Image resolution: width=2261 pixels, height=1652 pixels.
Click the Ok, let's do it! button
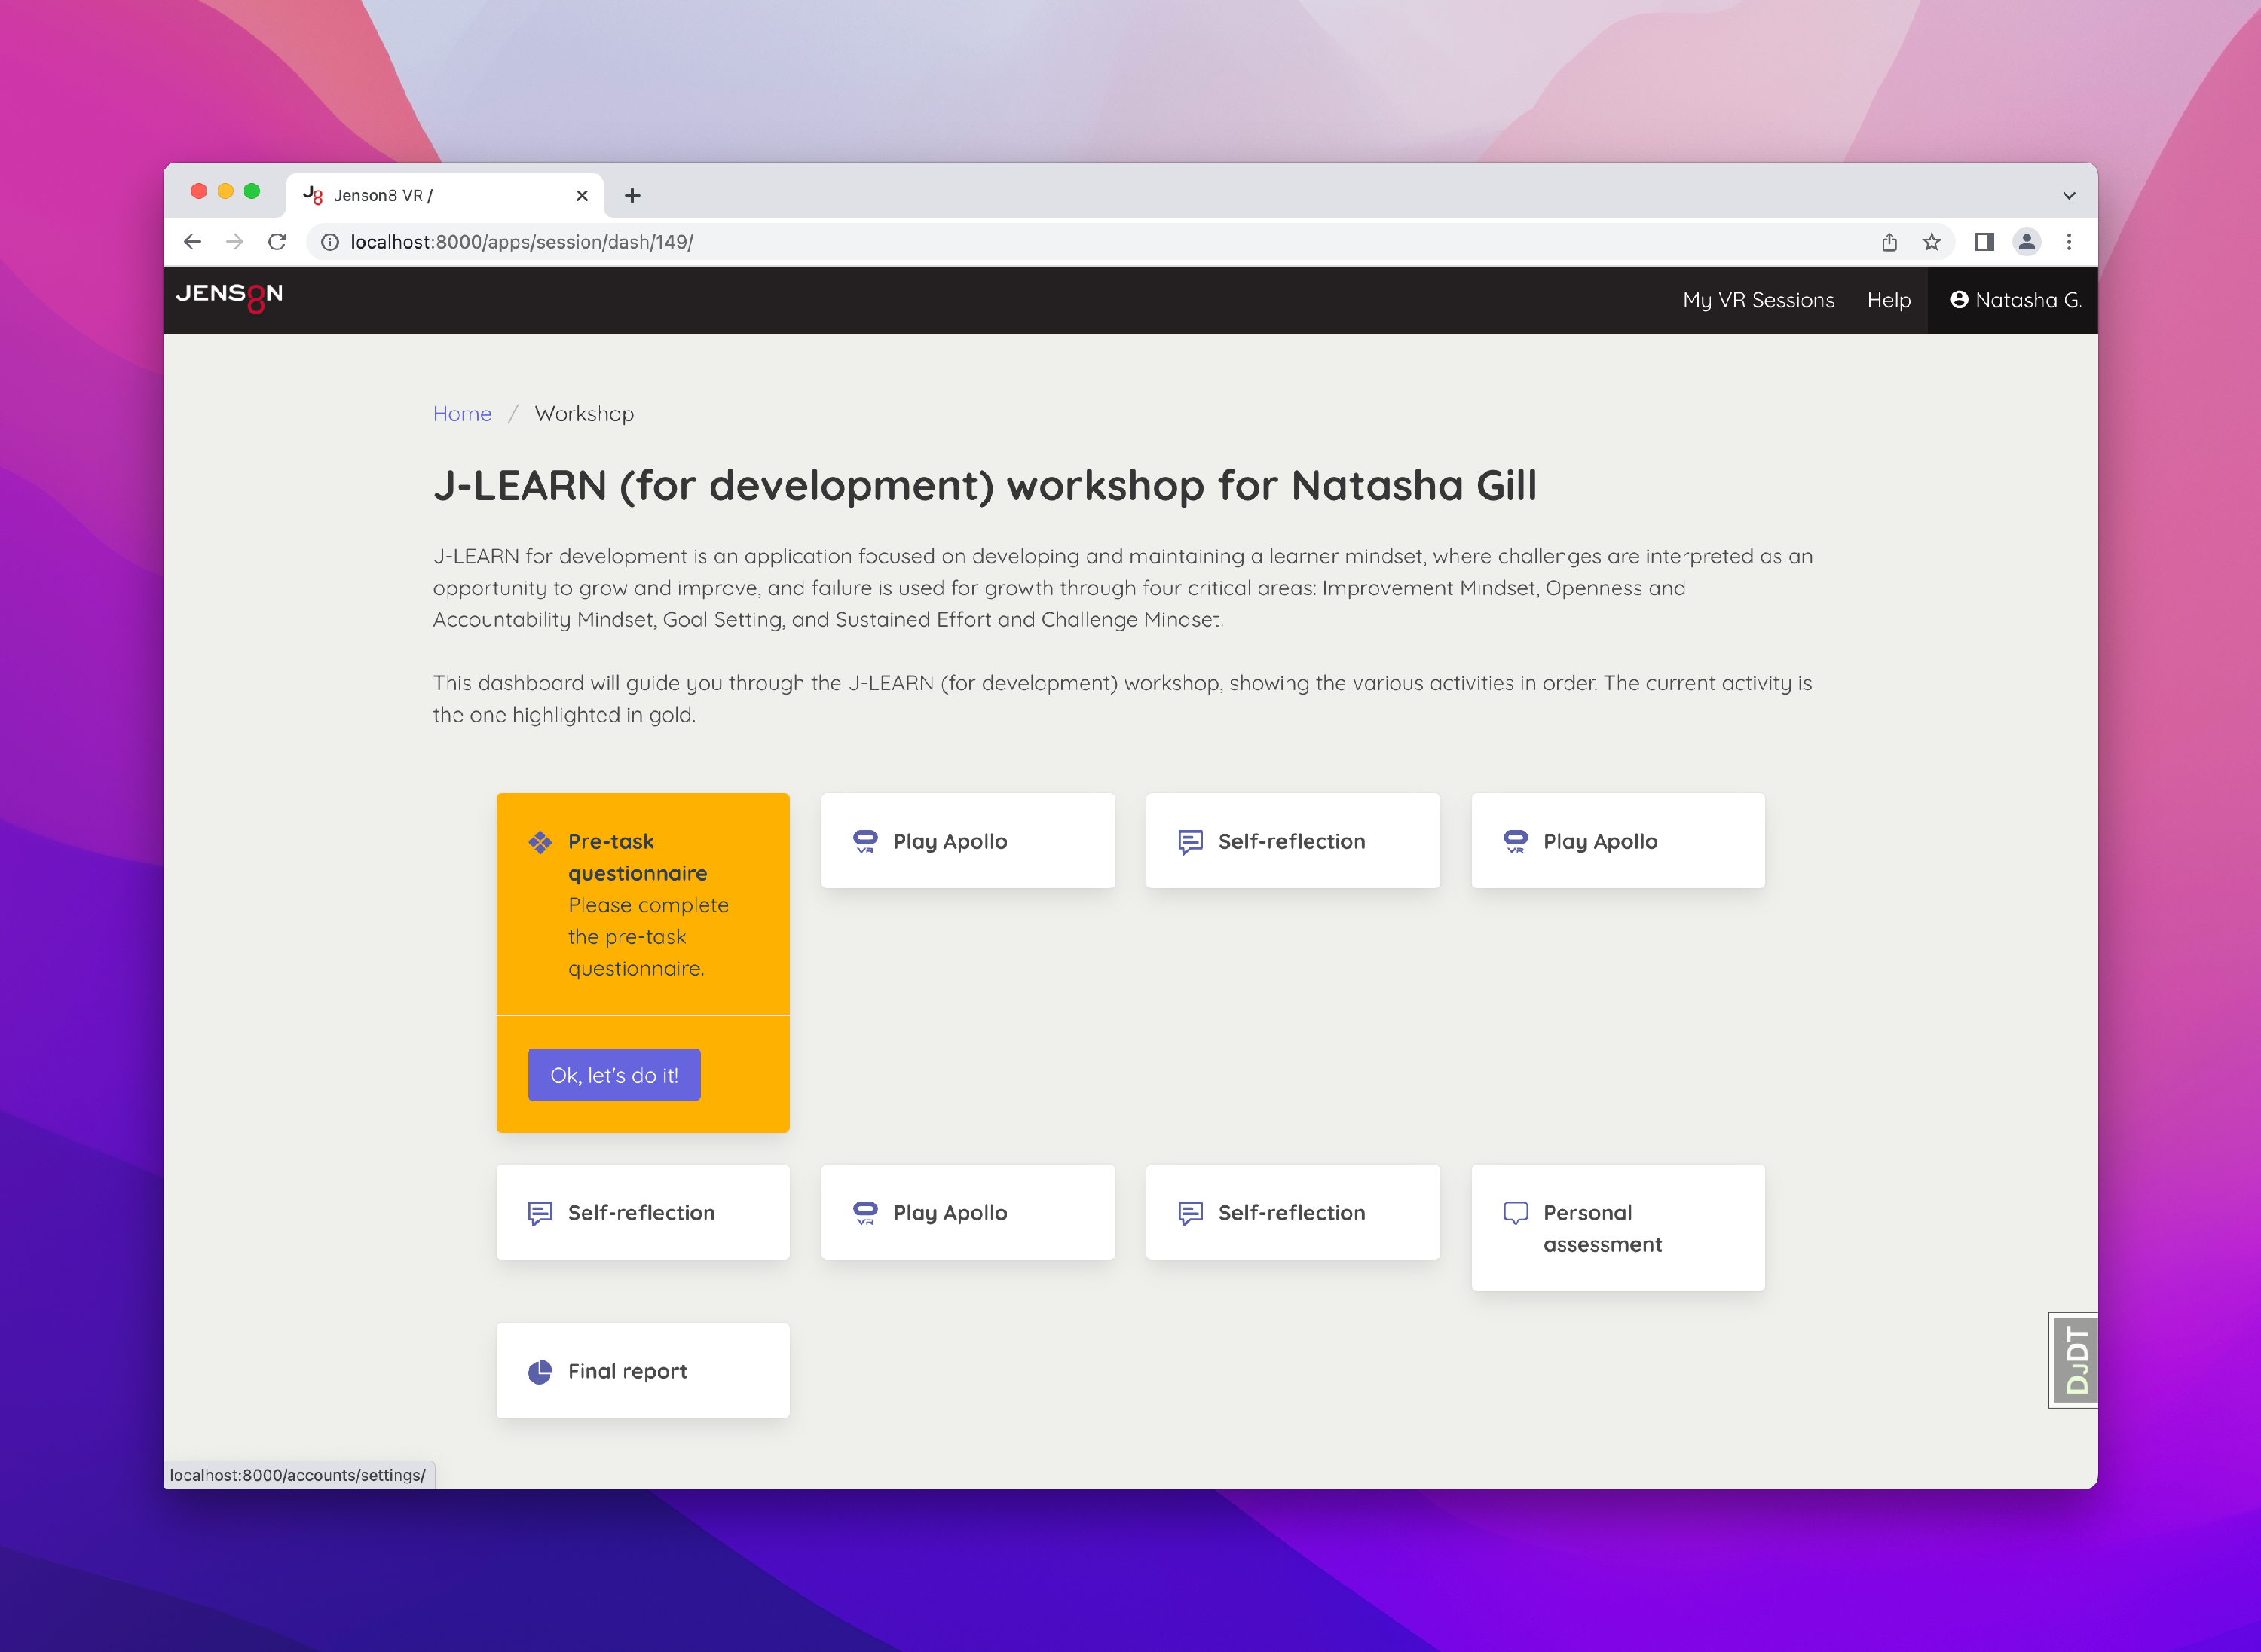click(614, 1075)
